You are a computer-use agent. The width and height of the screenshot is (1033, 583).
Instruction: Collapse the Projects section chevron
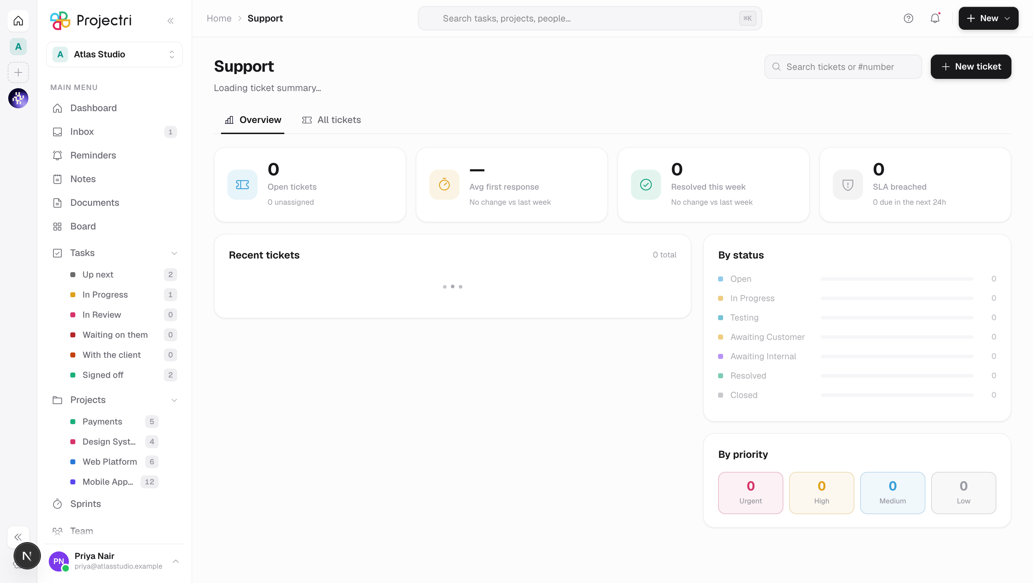174,400
